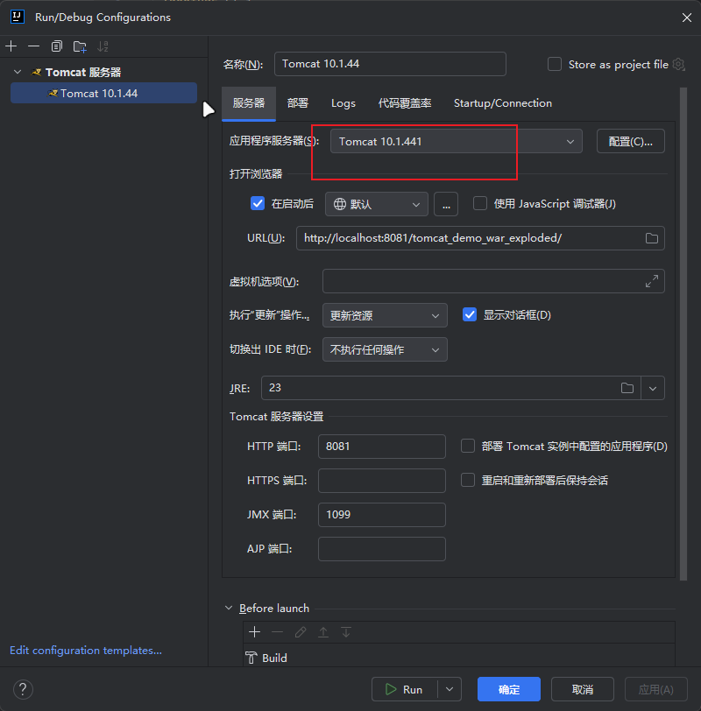Toggle Store as project file checkbox

point(555,65)
